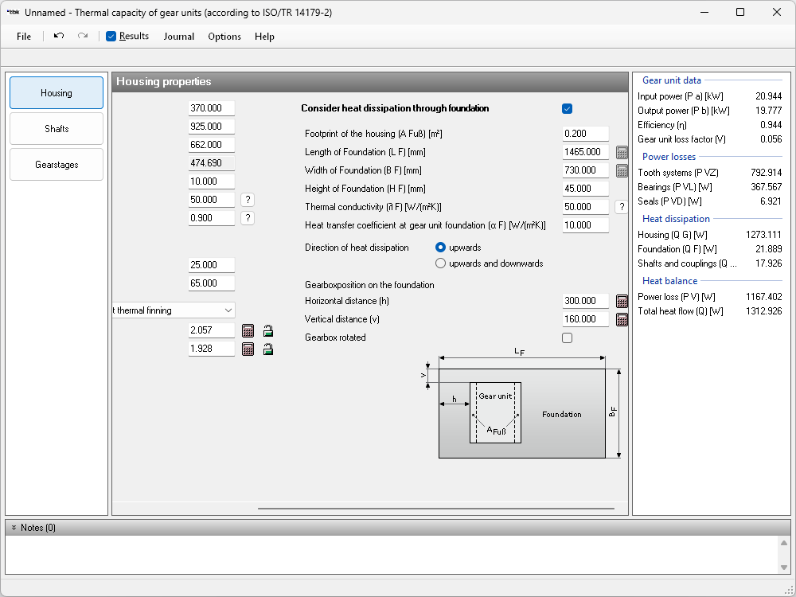Viewport: 796px width, 597px height.
Task: Expand the Notes (0) panel
Action: [x=14, y=528]
